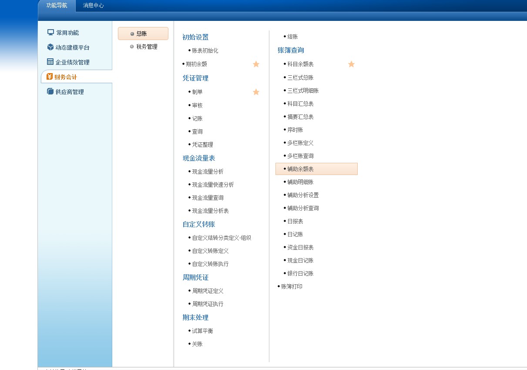Select the 财务会计 sidebar icon
Image resolution: width=527 pixels, height=370 pixels.
(x=50, y=77)
